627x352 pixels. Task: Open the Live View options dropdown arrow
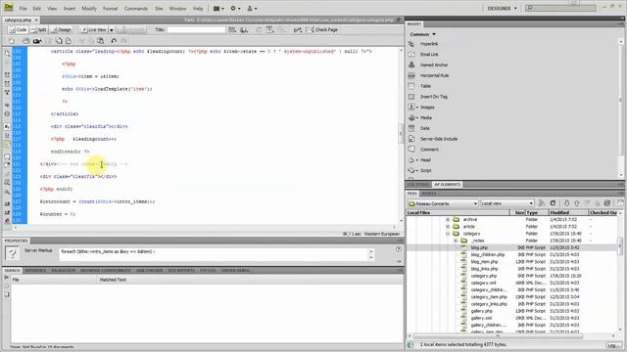tap(112, 30)
